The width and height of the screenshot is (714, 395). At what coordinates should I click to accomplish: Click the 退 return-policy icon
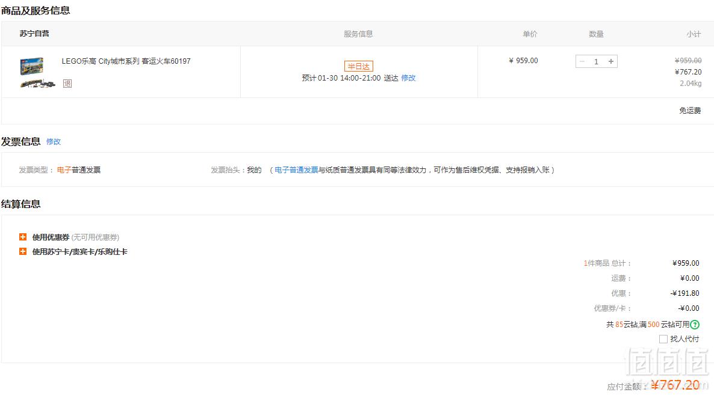pyautogui.click(x=67, y=84)
